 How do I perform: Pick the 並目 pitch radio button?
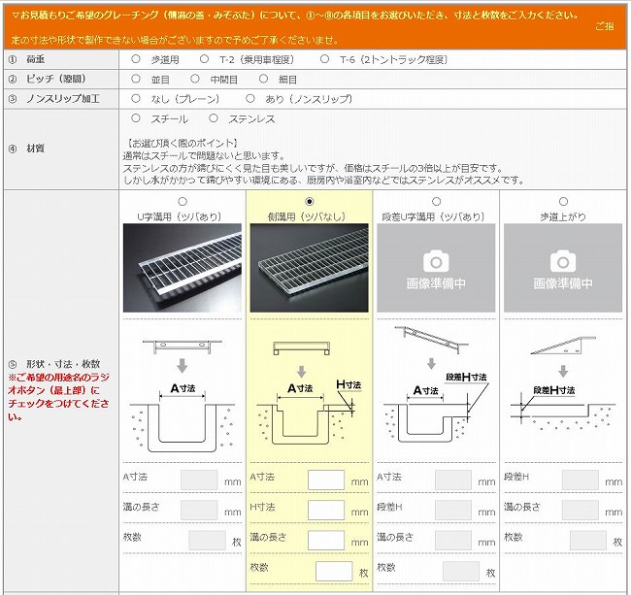coord(136,79)
